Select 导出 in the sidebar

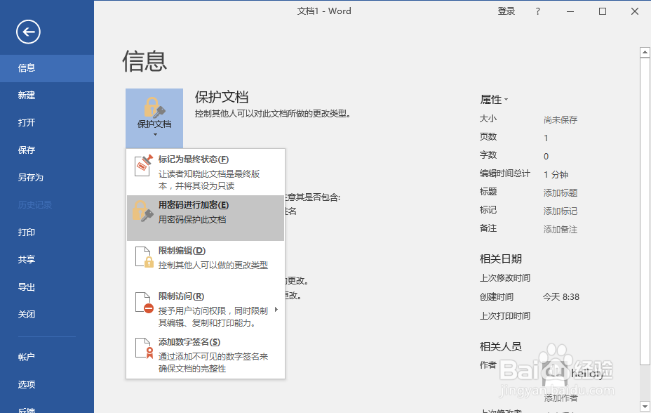click(x=47, y=287)
